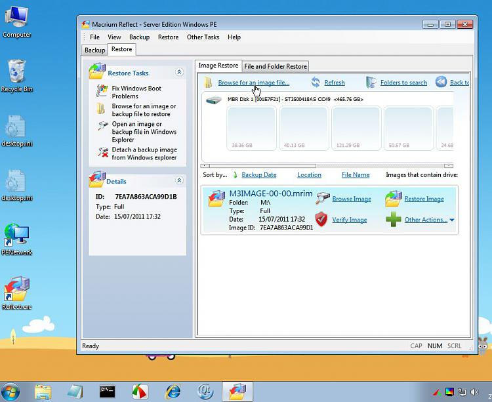Select the Restore tab
Screen dimensions: 492x402
coord(122,49)
